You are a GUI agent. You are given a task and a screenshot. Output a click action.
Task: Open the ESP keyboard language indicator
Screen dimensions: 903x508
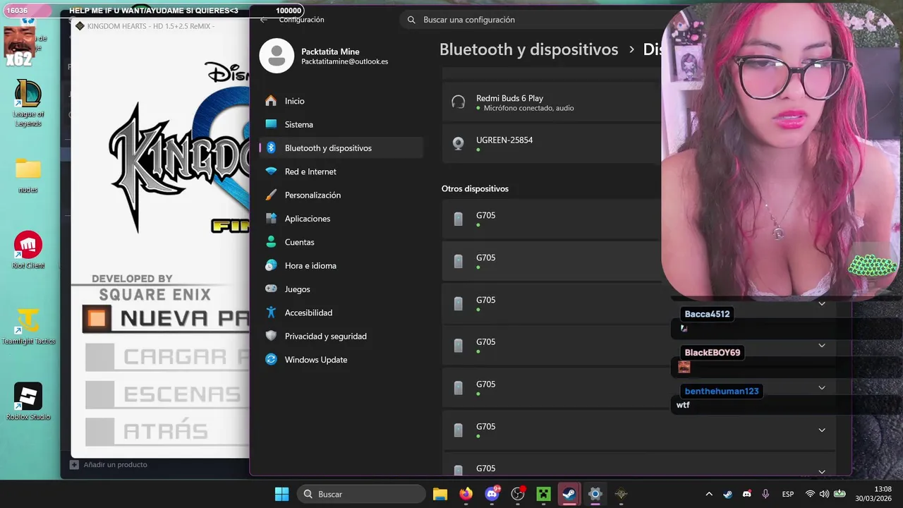pos(788,494)
